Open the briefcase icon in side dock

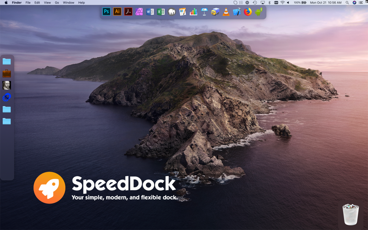coord(6,73)
